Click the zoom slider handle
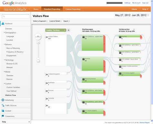The height and width of the screenshot is (124, 153). pyautogui.click(x=38, y=59)
